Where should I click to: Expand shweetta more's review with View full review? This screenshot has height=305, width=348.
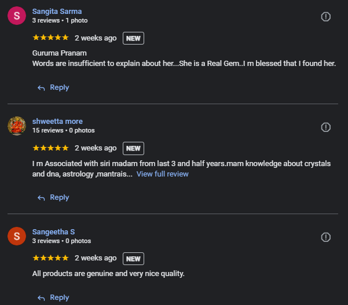click(163, 174)
